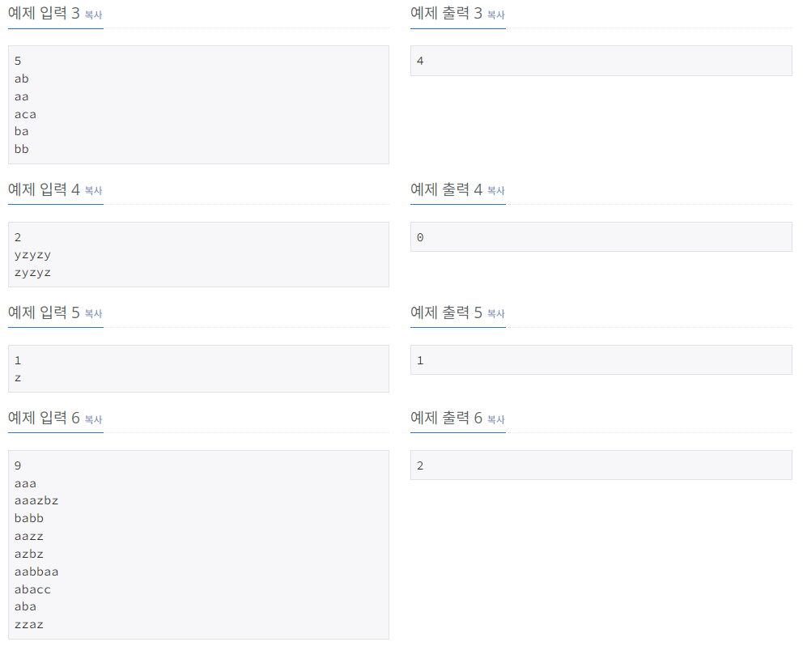Click the 예제 출력 4 box showing 0
The image size is (803, 646).
(x=601, y=236)
